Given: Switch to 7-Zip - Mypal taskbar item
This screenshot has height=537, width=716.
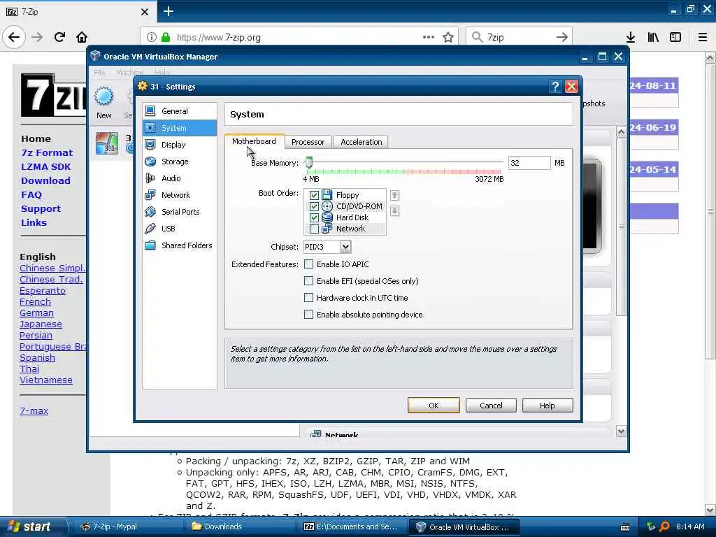Looking at the screenshot, I should click(115, 527).
